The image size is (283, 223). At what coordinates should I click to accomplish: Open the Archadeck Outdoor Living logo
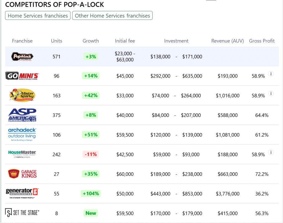tap(22, 134)
